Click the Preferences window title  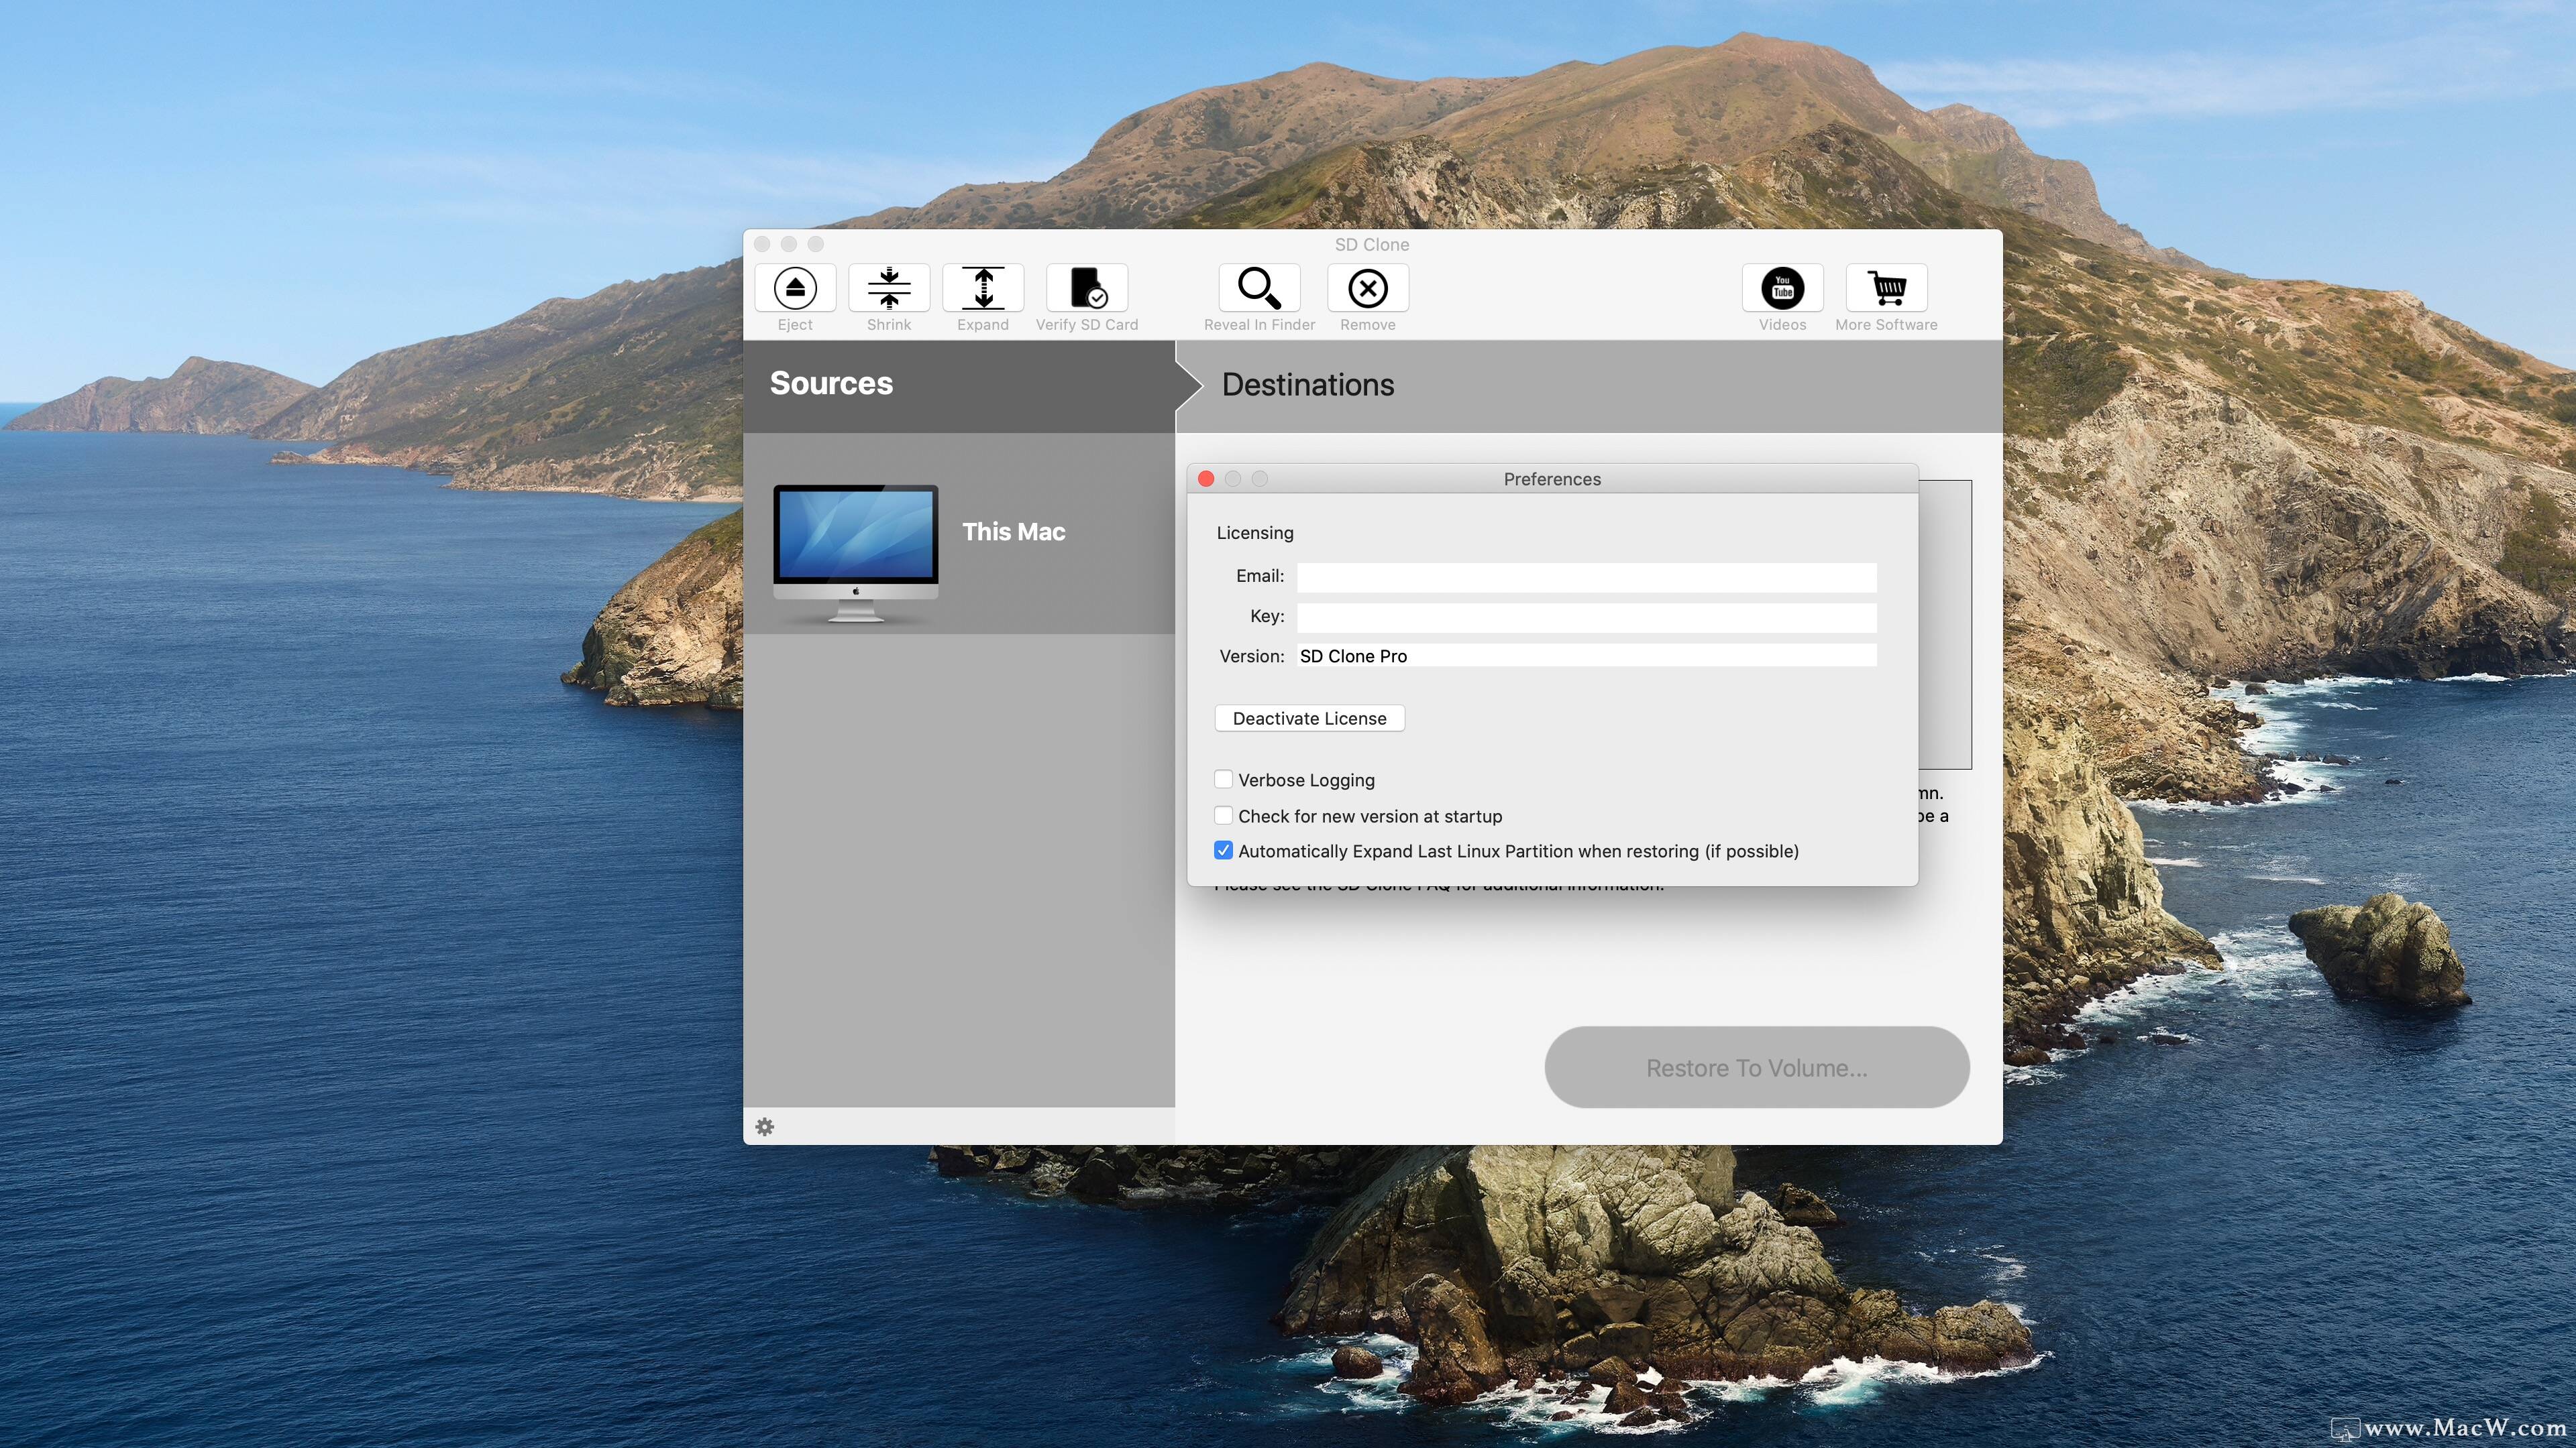coord(1552,479)
